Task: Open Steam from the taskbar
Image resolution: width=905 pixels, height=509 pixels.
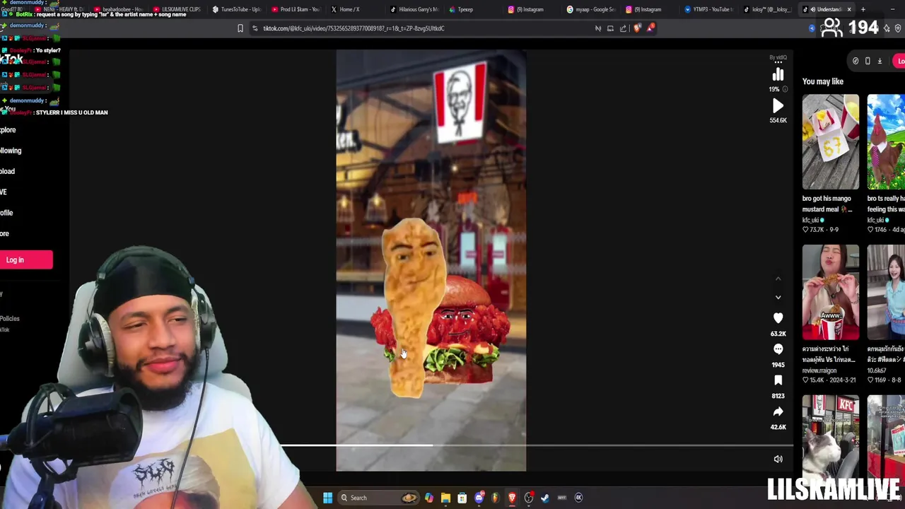Action: [x=545, y=498]
